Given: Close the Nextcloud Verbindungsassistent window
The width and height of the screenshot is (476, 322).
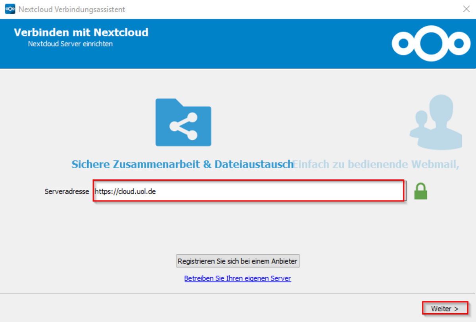Looking at the screenshot, I should pos(466,9).
